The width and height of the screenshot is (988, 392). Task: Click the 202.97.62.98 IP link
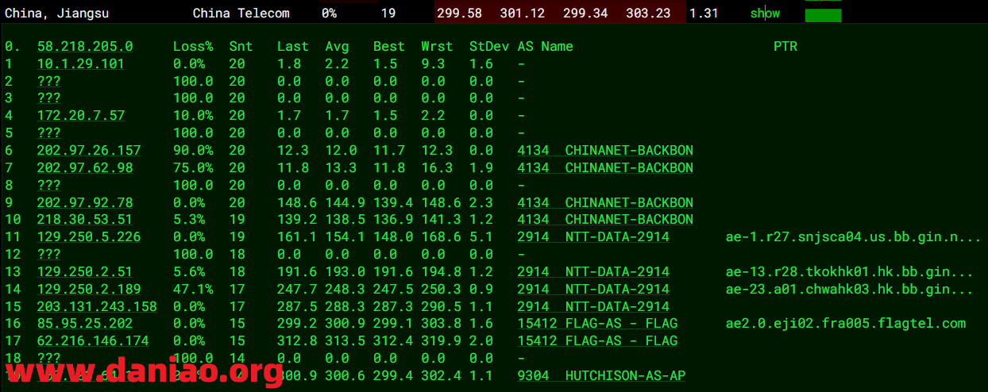point(84,168)
